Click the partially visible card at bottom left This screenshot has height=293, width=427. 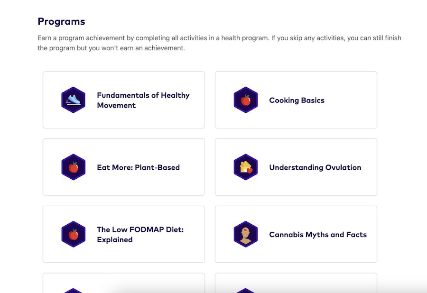tap(123, 284)
